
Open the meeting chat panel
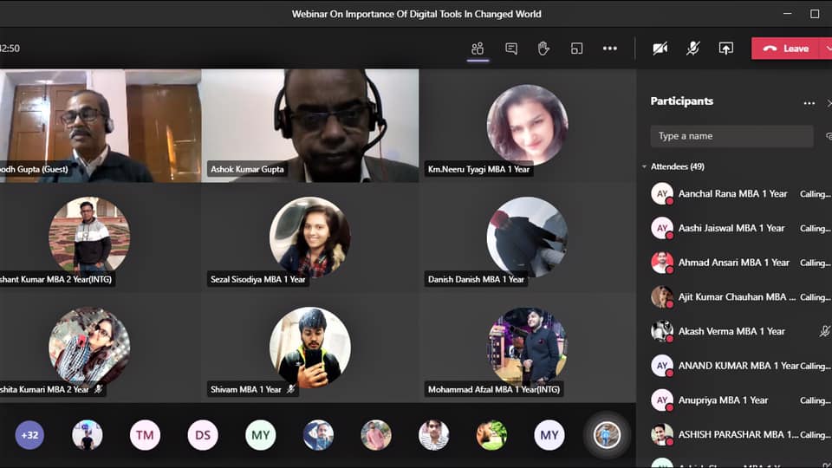(511, 49)
